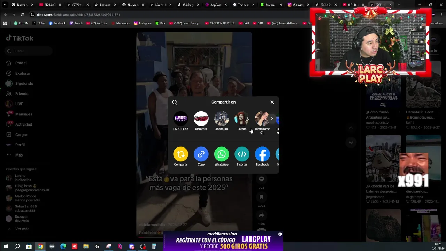Open Cargar upload in the sidebar
Screen dimensions: 446x251
pos(21,135)
